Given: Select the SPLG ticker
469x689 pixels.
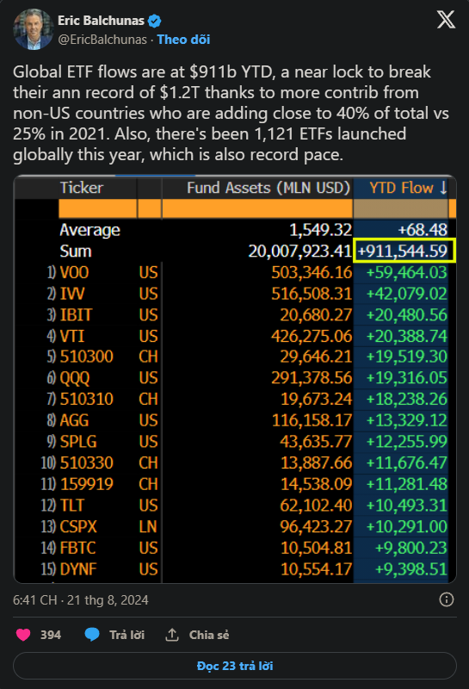Looking at the screenshot, I should coord(78,442).
